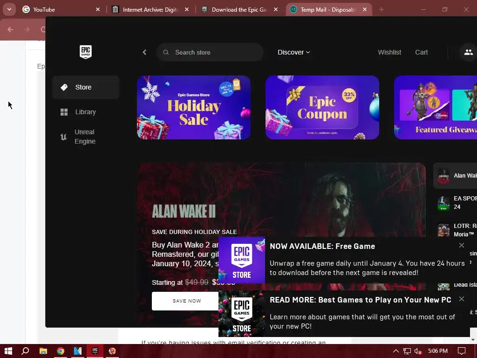
Task: Open the Featured Giveaway banner
Action: click(436, 108)
